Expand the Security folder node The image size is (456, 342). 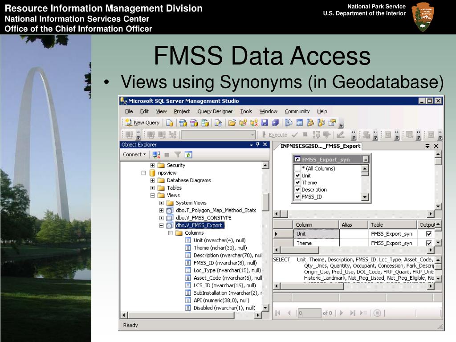(152, 165)
